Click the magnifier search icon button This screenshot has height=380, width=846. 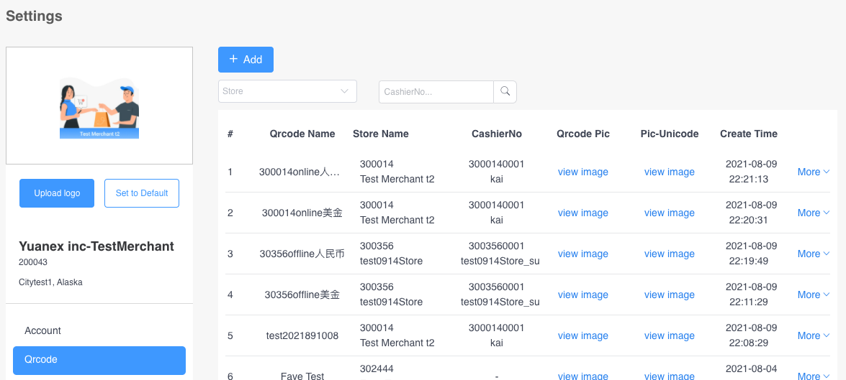pyautogui.click(x=505, y=91)
